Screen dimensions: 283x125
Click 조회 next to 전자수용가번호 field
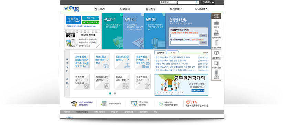coord(203,42)
